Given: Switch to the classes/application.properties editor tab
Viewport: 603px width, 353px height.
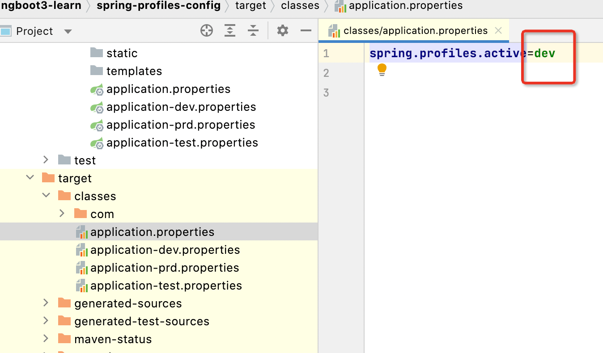Looking at the screenshot, I should point(415,30).
